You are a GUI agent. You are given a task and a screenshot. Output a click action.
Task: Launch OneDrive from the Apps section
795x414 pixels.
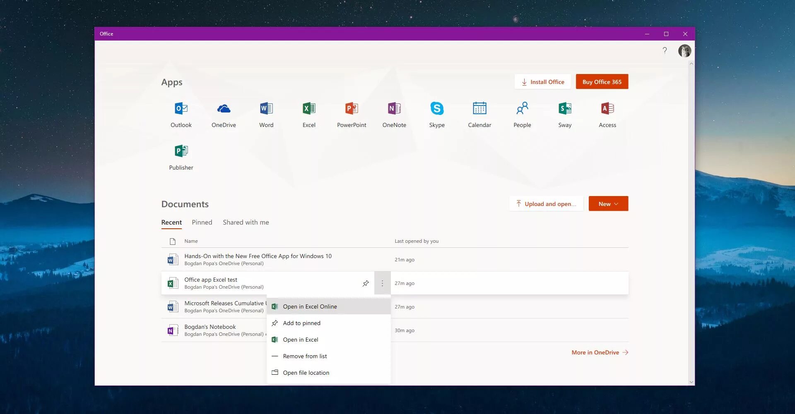[224, 109]
